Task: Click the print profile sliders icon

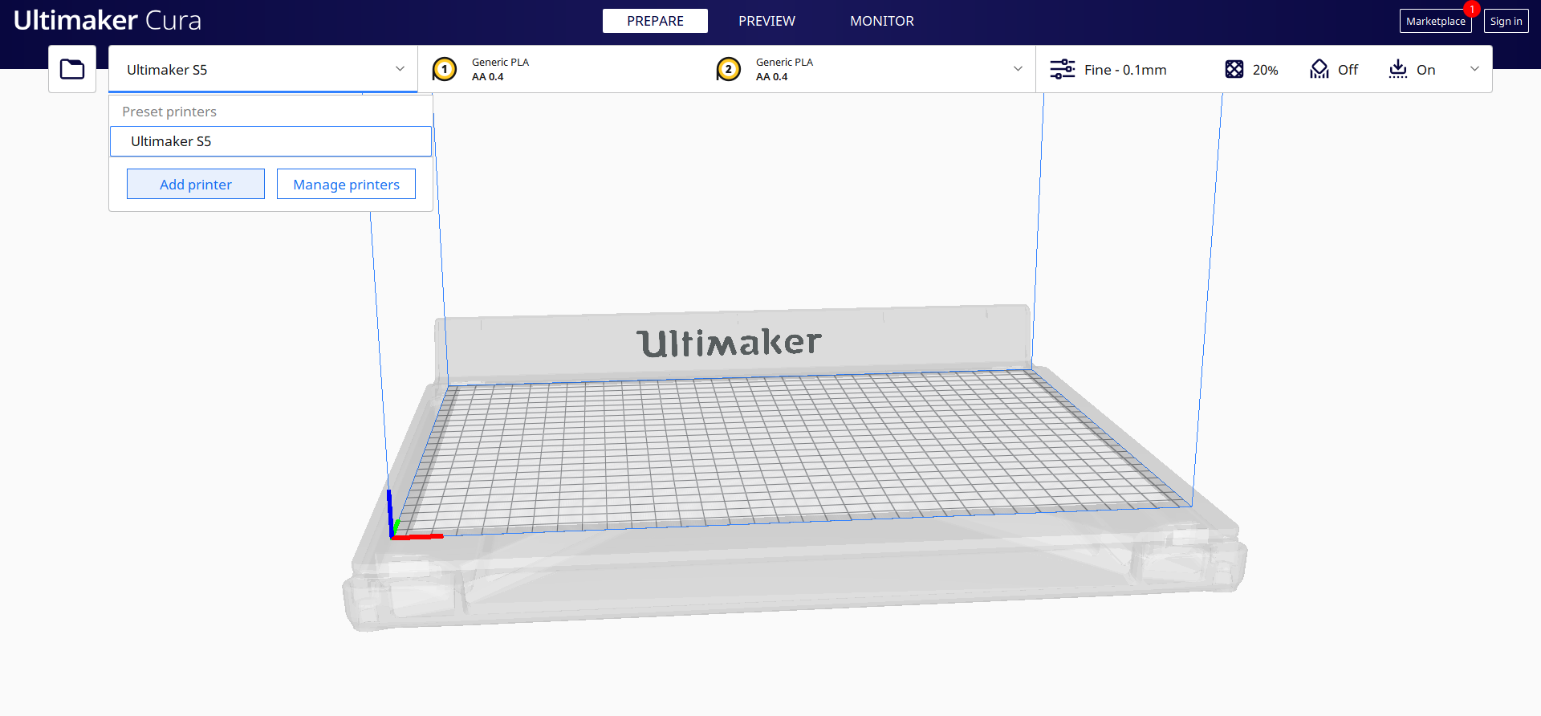Action: 1063,69
